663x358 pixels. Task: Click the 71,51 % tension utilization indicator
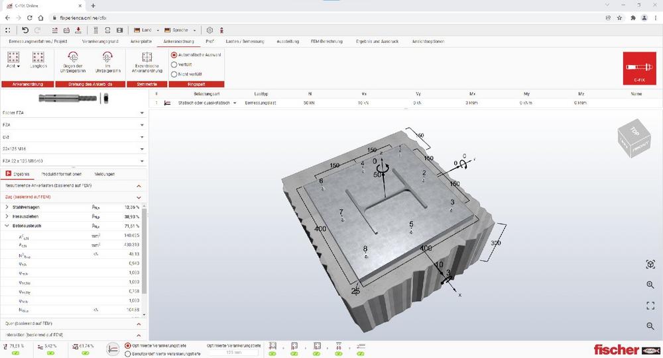pos(14,349)
